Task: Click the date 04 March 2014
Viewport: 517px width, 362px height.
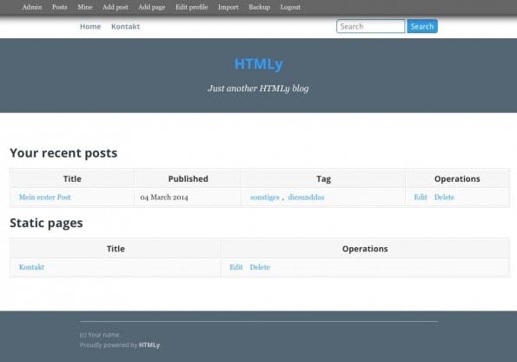Action: click(164, 198)
